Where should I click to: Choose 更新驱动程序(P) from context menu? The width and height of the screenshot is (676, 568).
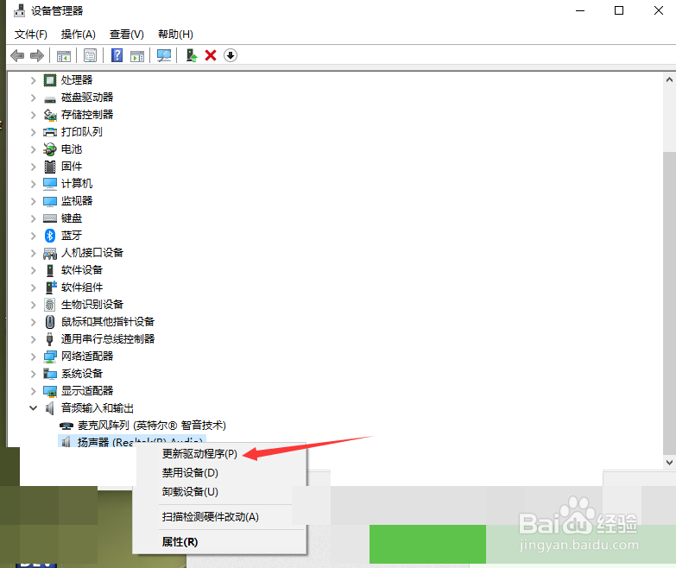coord(199,454)
